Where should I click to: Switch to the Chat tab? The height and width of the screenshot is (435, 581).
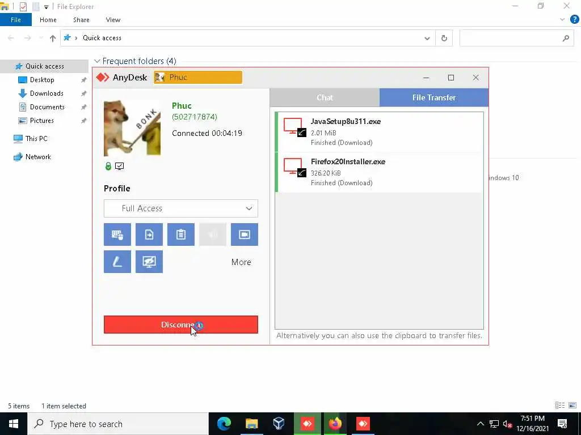pyautogui.click(x=325, y=97)
